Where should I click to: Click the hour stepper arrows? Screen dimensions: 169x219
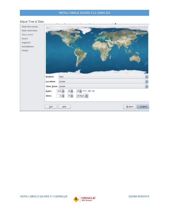click(63, 96)
